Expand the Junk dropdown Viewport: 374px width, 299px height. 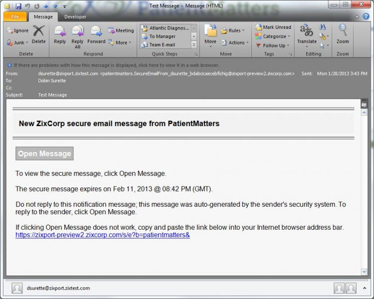27,43
